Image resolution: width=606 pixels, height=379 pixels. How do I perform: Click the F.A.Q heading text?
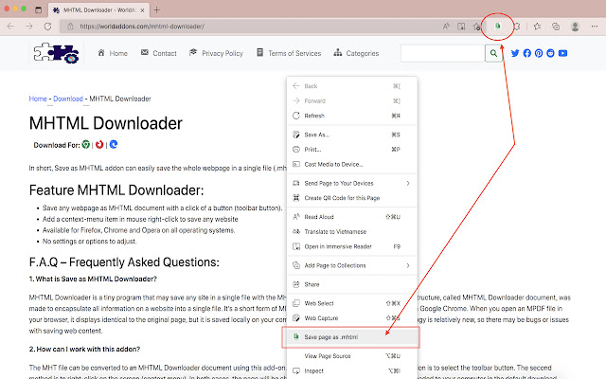tap(124, 262)
